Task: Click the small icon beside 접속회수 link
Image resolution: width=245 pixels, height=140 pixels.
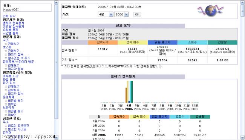Action: click(6, 90)
